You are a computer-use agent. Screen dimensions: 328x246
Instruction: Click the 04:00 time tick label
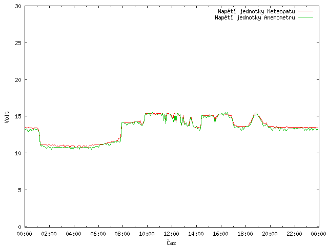(73, 234)
